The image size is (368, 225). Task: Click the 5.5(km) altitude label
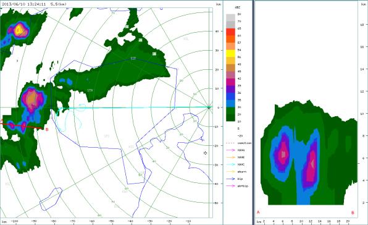59,4
